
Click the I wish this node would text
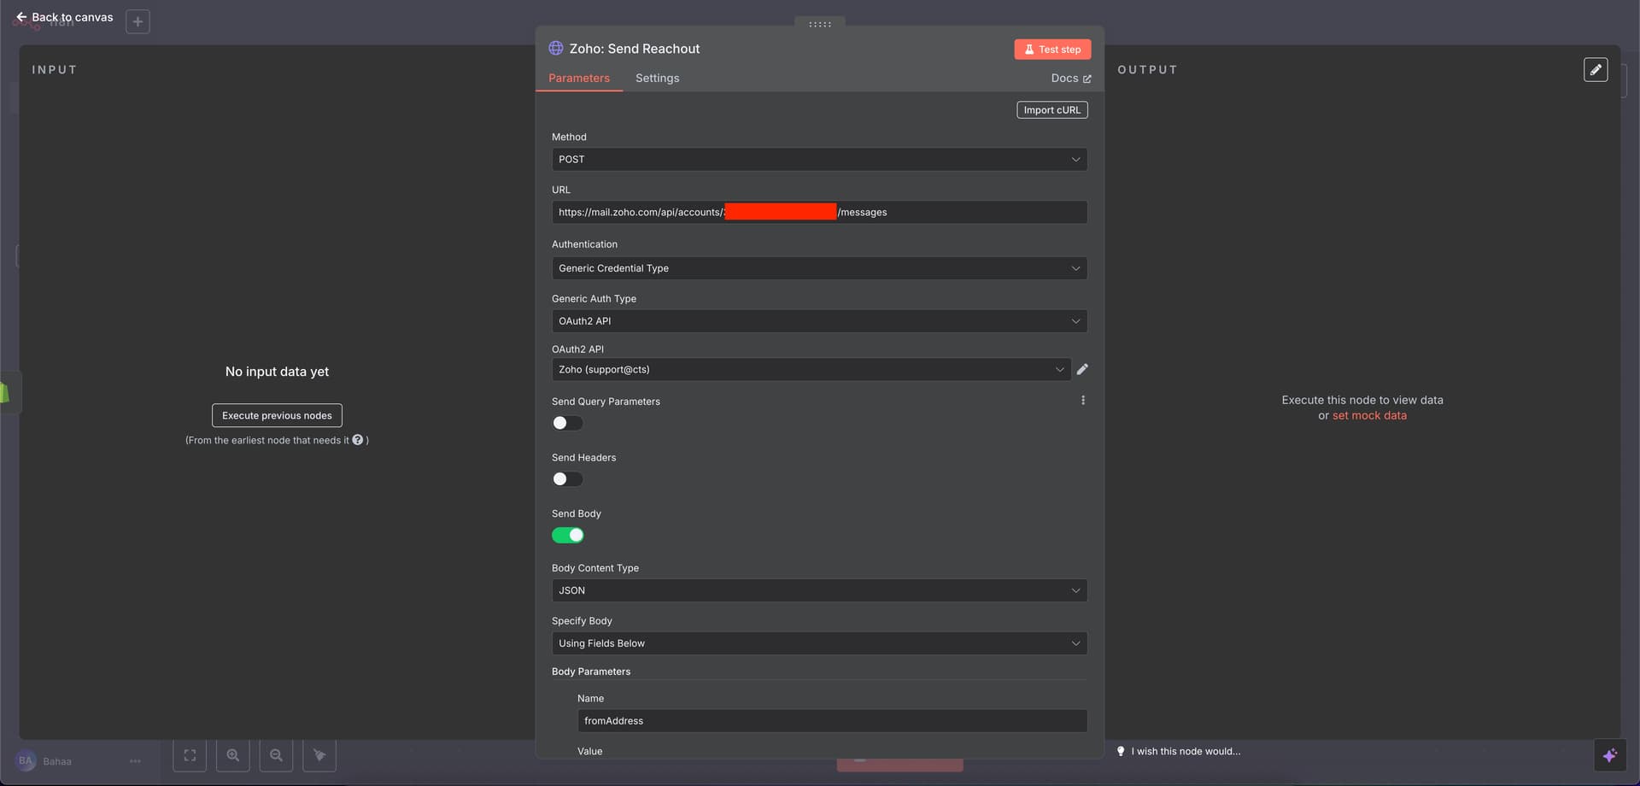[x=1186, y=751]
